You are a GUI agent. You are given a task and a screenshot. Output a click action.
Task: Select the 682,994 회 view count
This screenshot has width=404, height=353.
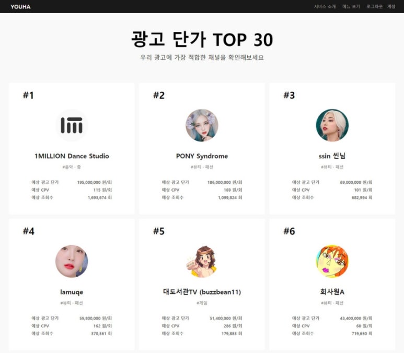(x=362, y=197)
